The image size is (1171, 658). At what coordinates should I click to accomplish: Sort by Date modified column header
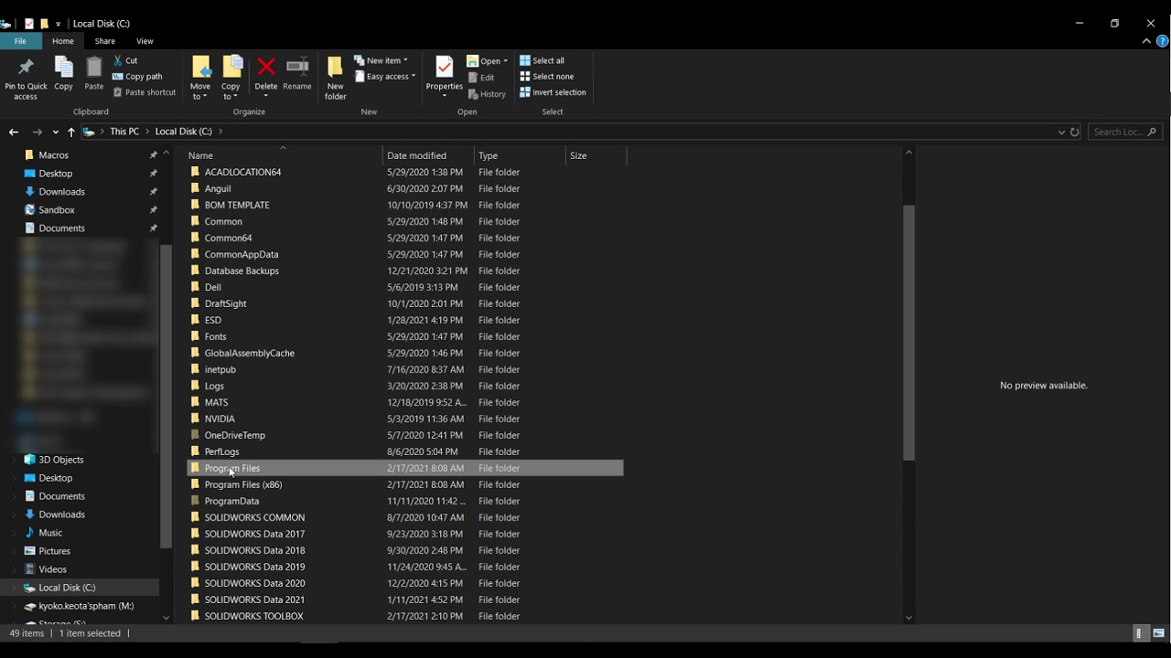tap(428, 155)
